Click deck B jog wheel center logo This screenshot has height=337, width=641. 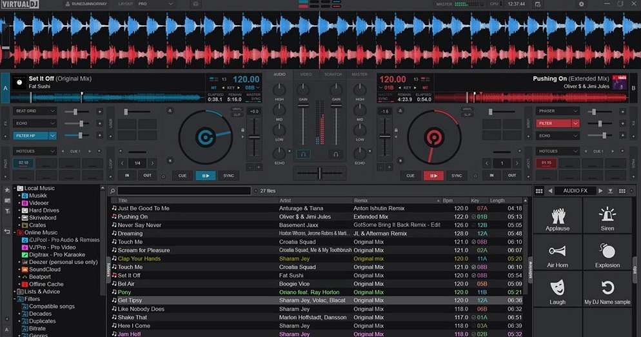(x=434, y=137)
